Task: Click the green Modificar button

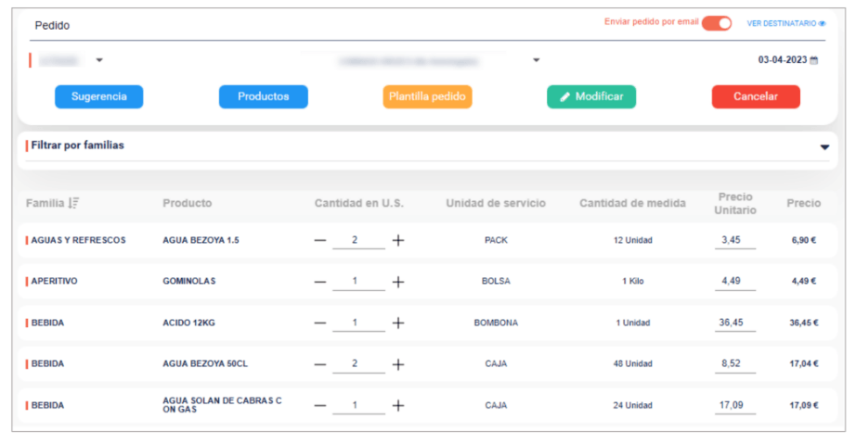Action: [591, 96]
